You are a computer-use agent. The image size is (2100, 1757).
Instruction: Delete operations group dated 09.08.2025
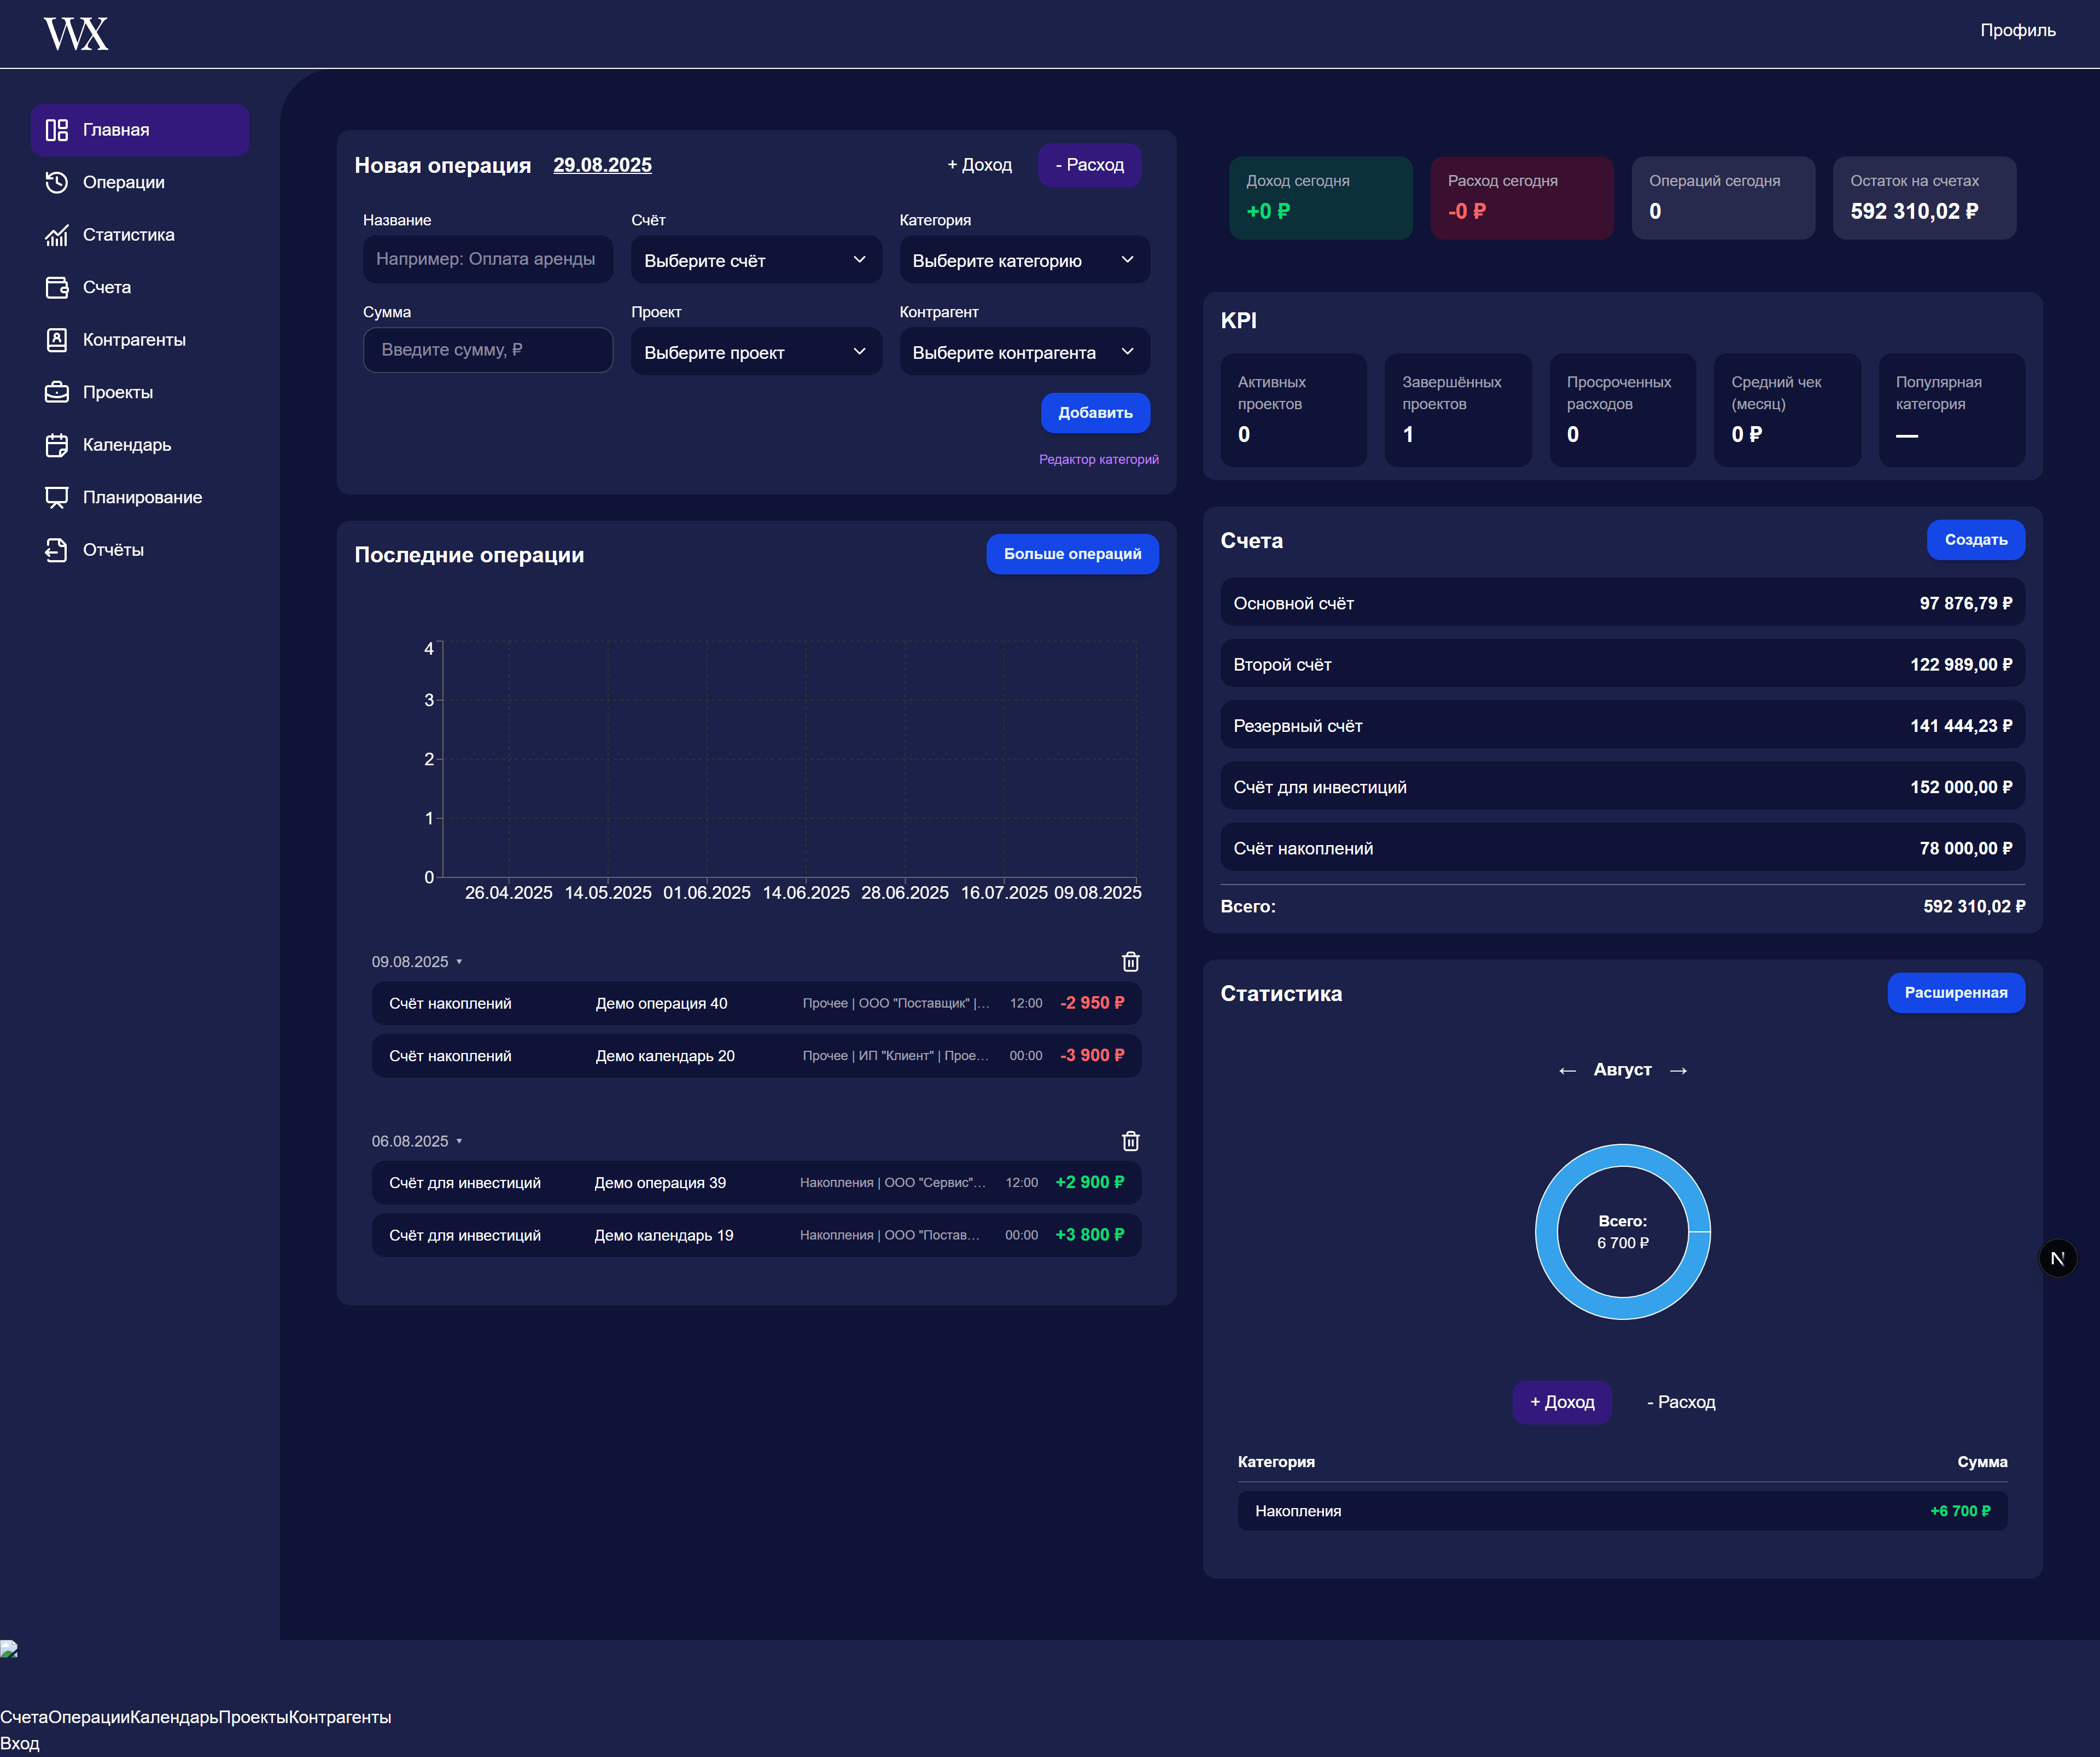click(1130, 962)
